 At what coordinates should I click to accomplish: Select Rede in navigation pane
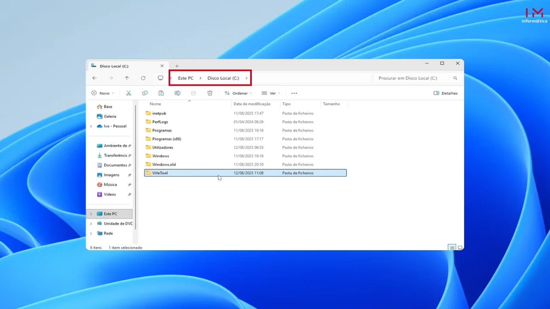(x=108, y=233)
